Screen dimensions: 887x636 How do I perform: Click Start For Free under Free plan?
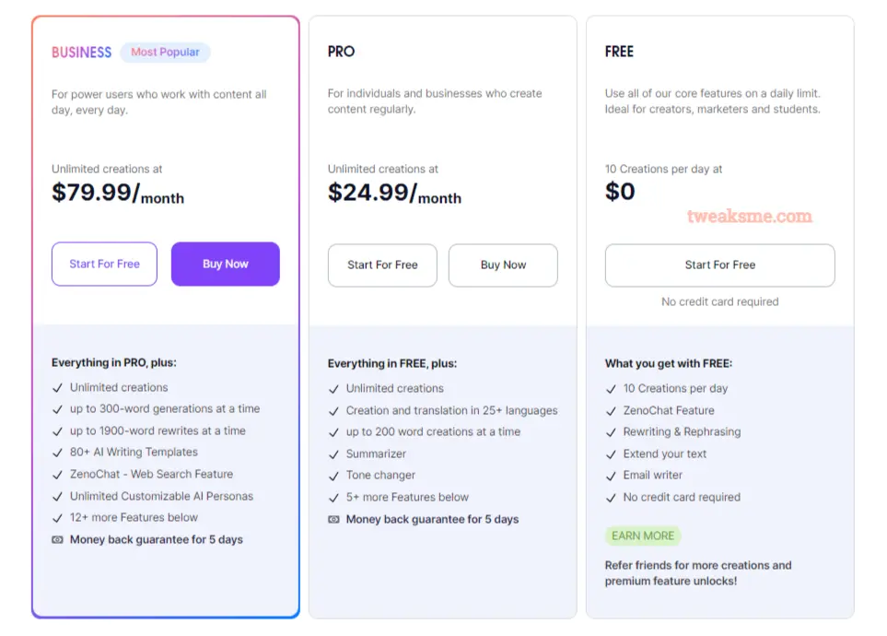719,265
